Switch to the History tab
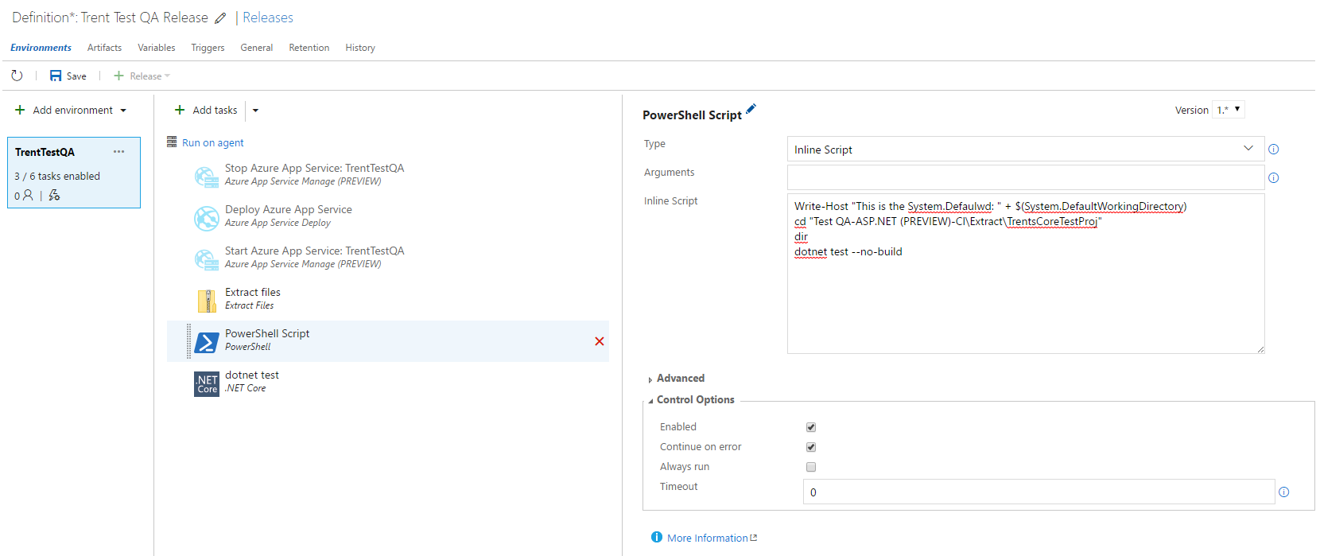Screen dimensions: 1320x556 359,48
